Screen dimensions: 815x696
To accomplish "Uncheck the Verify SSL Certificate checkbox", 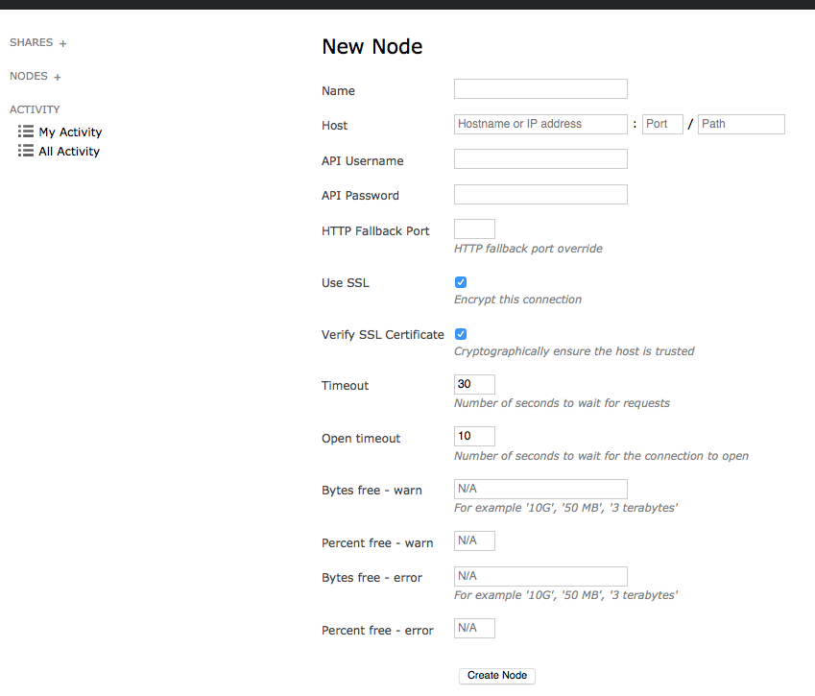I will point(461,334).
